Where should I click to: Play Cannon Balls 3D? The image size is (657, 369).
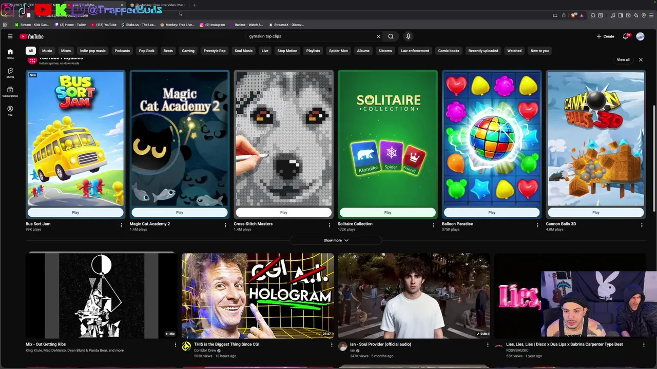pos(596,213)
